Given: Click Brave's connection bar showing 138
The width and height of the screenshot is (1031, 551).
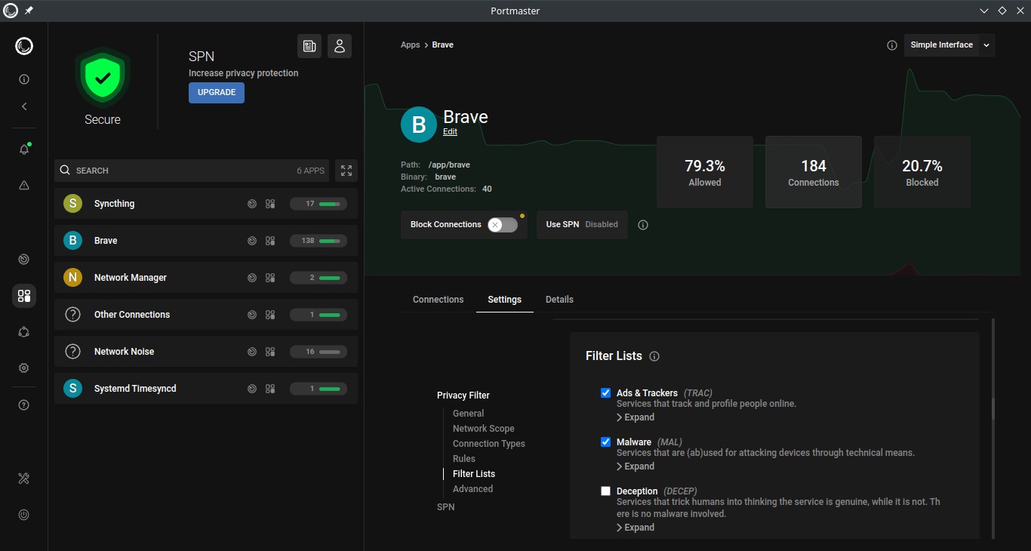Looking at the screenshot, I should click(319, 241).
